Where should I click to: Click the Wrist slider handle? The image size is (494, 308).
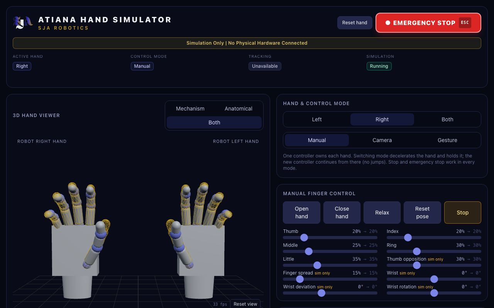(434, 279)
